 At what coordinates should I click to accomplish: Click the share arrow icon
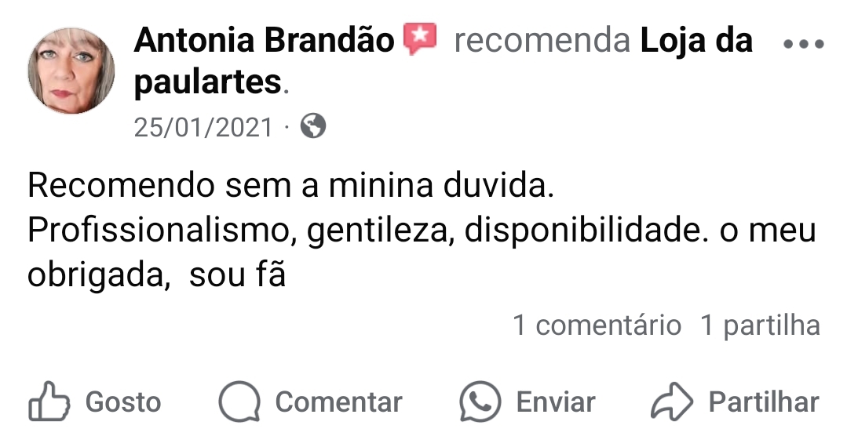click(672, 402)
